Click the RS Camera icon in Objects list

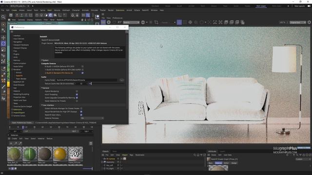point(104,159)
